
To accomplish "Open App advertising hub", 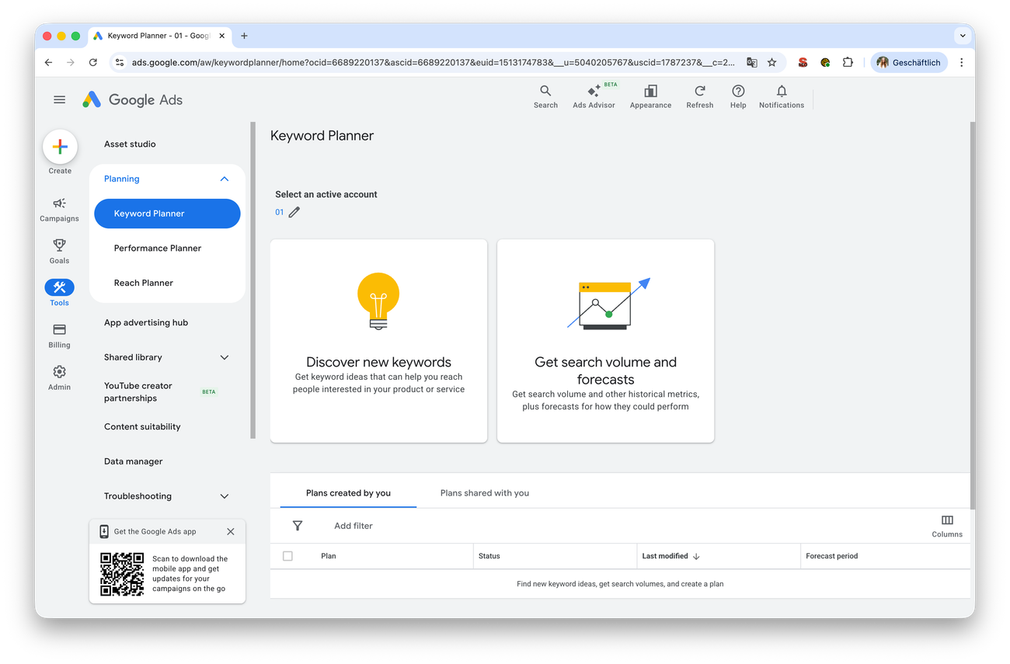I will (x=146, y=323).
